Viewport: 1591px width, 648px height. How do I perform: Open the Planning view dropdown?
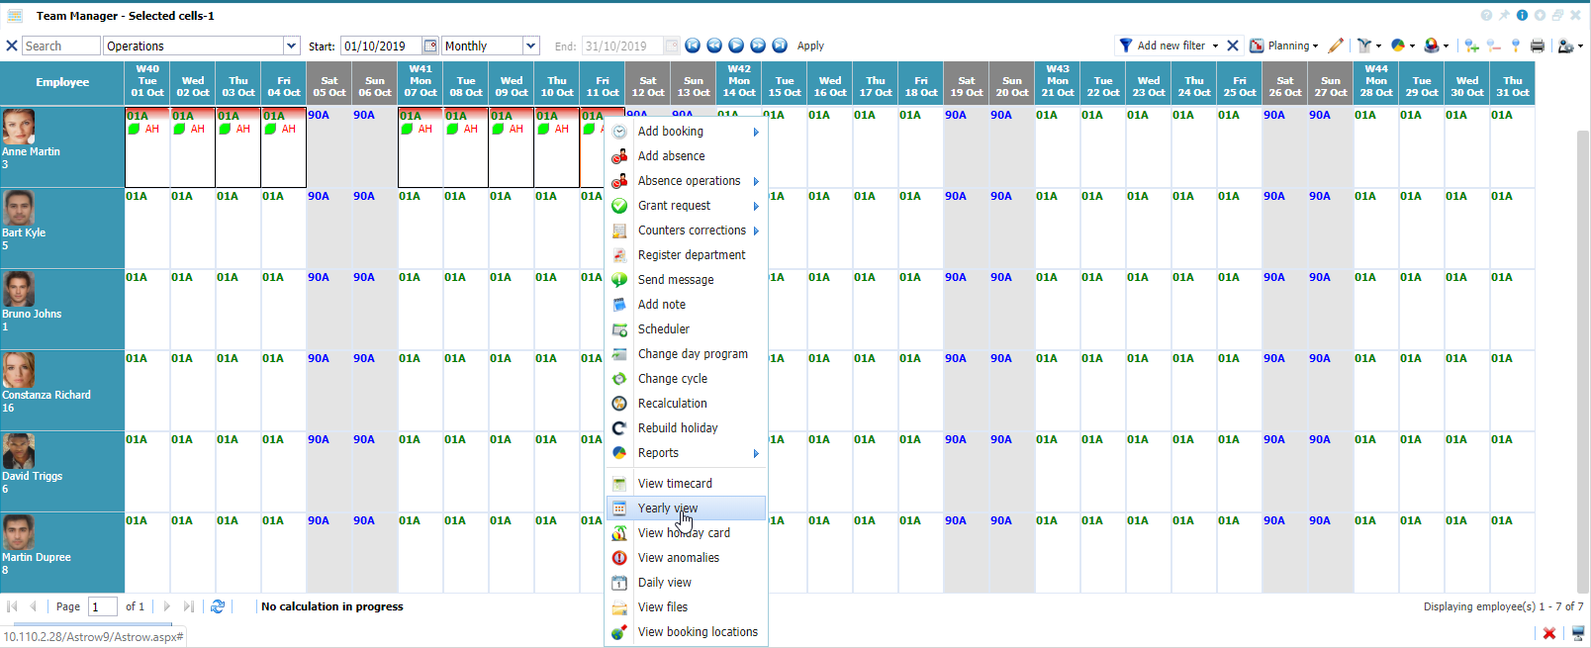click(1283, 46)
